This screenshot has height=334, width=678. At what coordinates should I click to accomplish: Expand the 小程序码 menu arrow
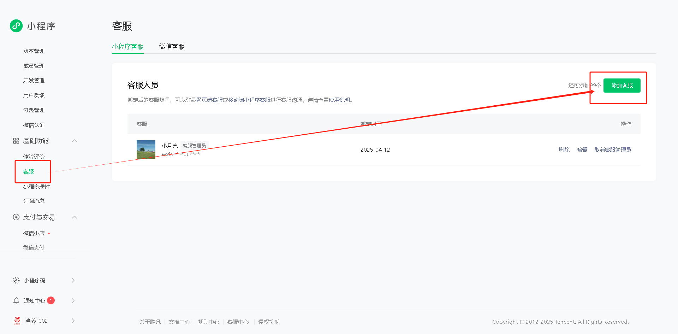pyautogui.click(x=73, y=280)
